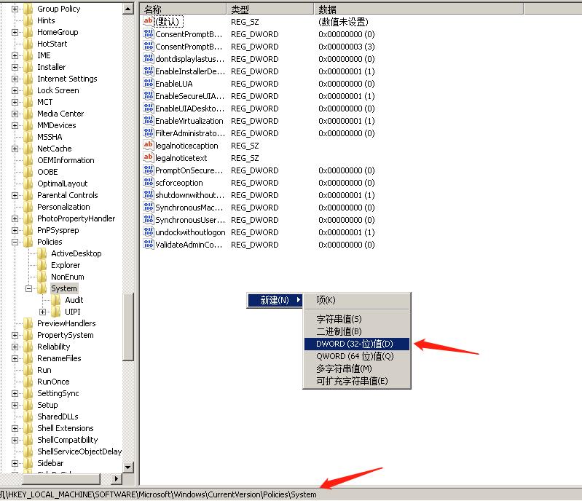Expand the Group Policy tree node
Image resolution: width=582 pixels, height=501 pixels.
(15, 9)
